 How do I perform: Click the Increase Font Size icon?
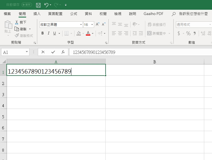point(98,24)
